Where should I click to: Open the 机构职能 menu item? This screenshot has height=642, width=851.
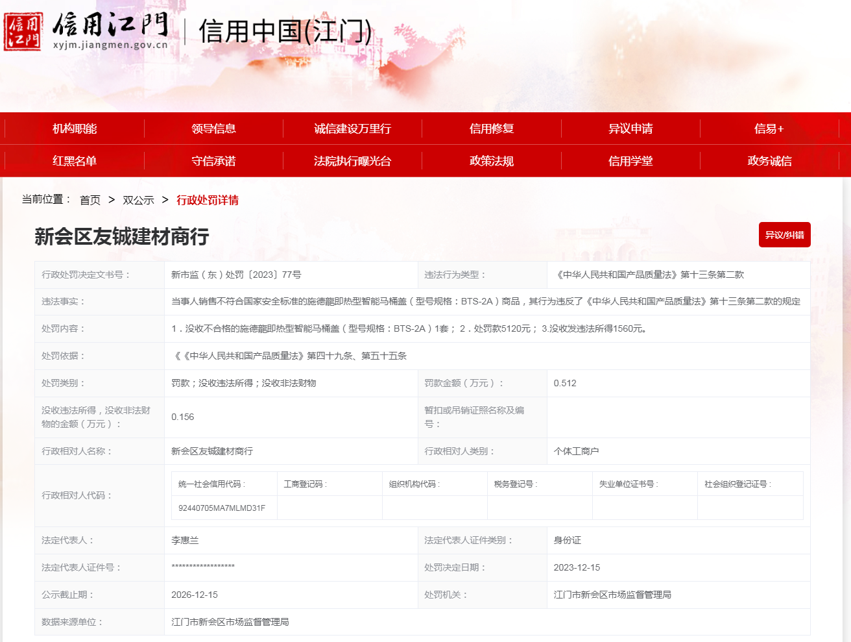[75, 129]
